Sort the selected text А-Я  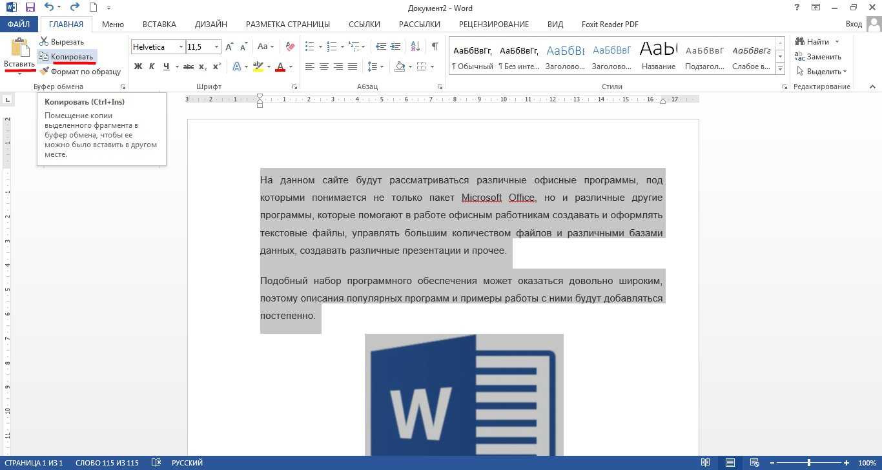[415, 47]
